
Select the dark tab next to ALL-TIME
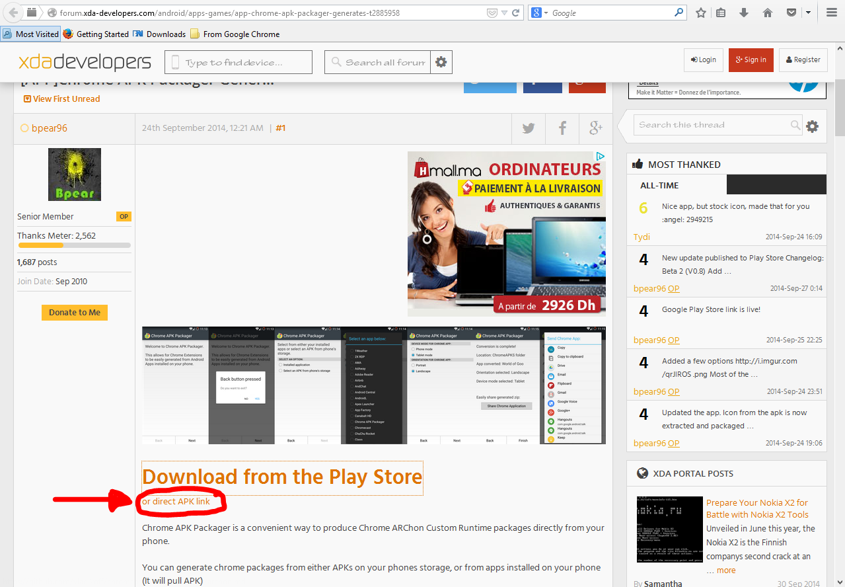(x=776, y=184)
